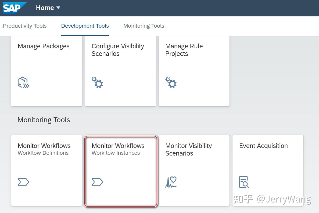Switch to the Monitoring Tools tab
The width and height of the screenshot is (319, 213).
[144, 26]
